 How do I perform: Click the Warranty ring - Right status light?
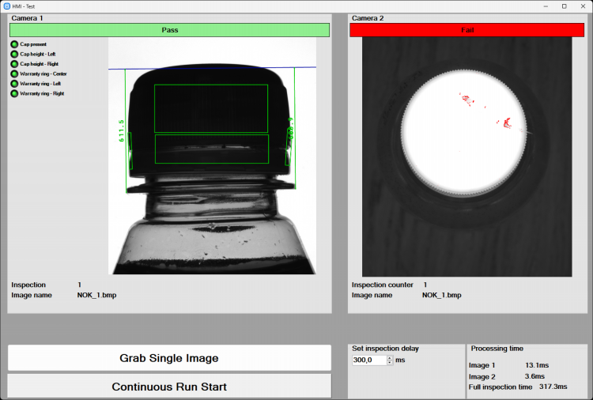(14, 93)
